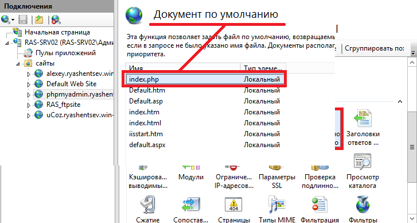Select the сайты folder node

(45, 63)
